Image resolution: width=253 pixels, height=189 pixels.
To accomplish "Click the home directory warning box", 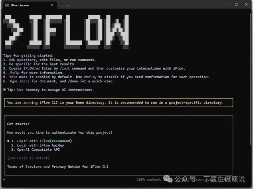I will click(x=119, y=103).
